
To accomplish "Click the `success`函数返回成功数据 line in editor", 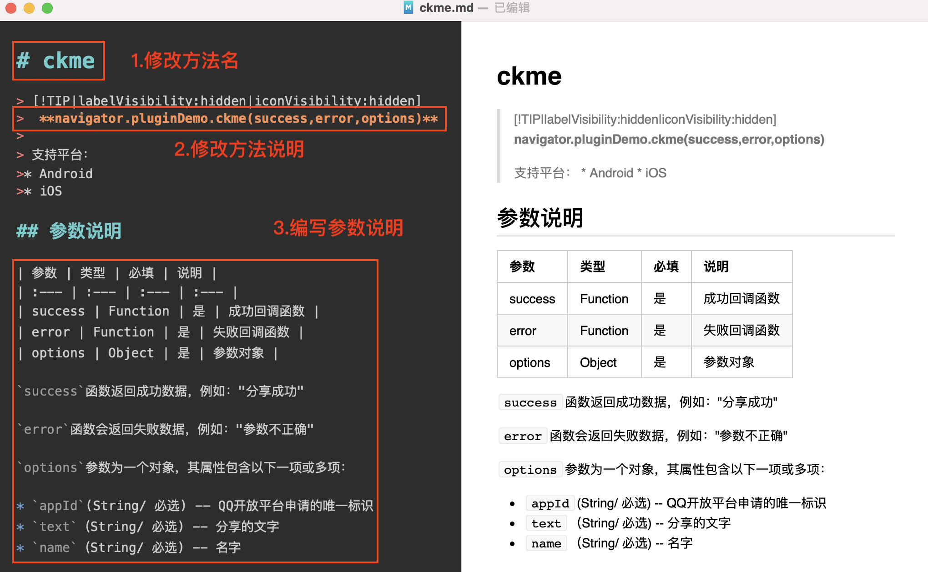I will pyautogui.click(x=161, y=391).
